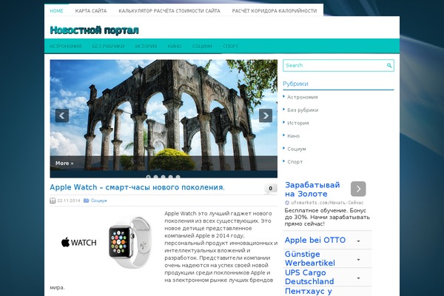Click the More » slider link

(x=64, y=163)
